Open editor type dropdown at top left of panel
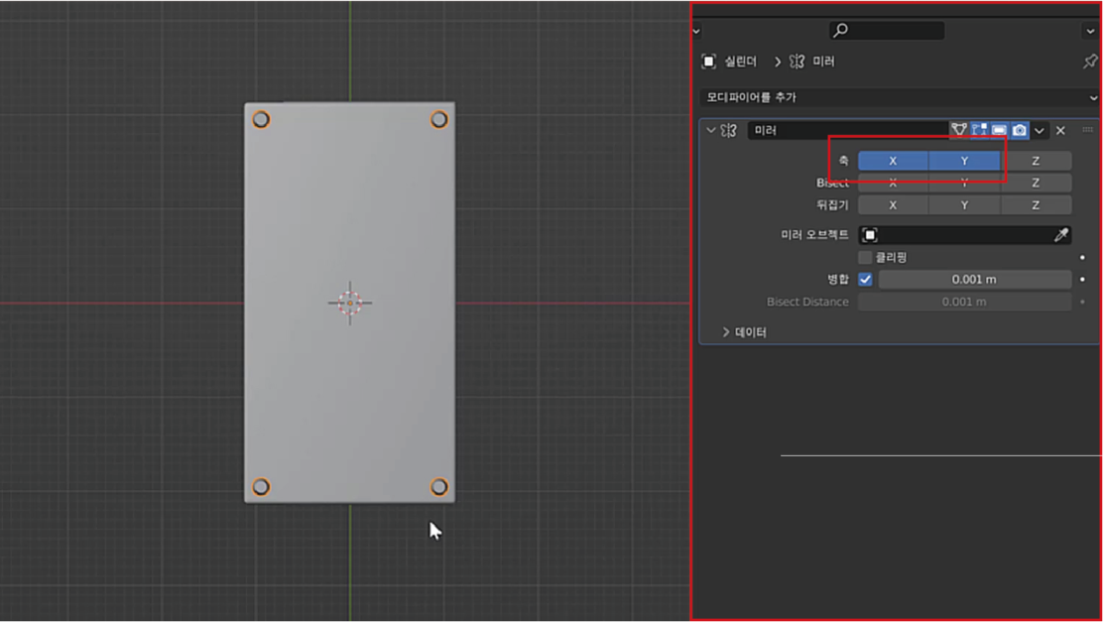 point(697,31)
